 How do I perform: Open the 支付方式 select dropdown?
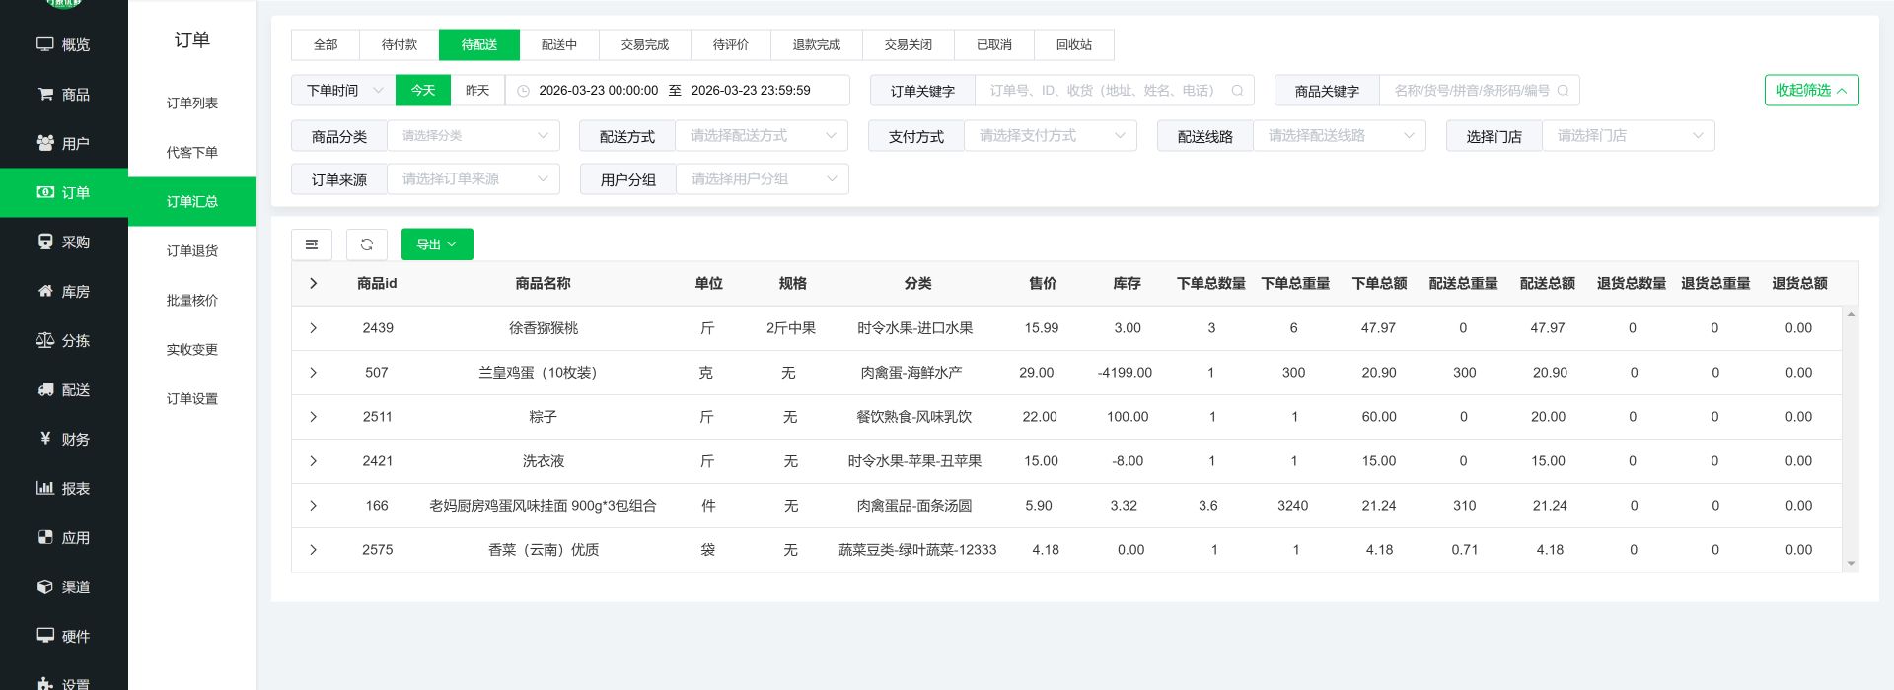(1051, 135)
